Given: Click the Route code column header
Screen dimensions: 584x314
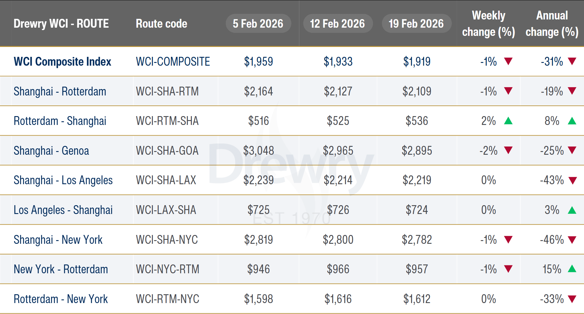Looking at the screenshot, I should click(161, 24).
